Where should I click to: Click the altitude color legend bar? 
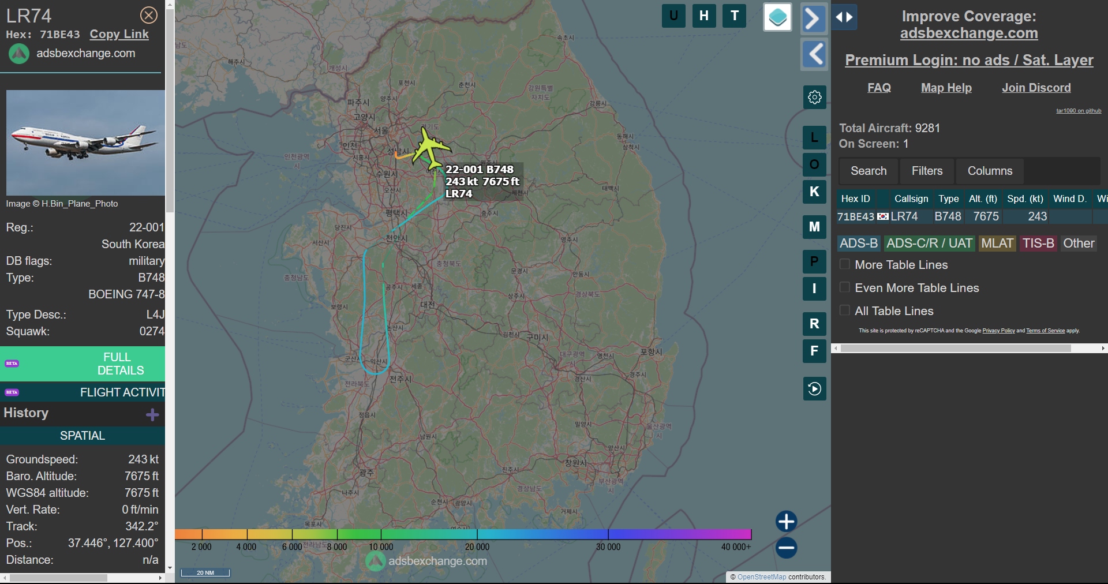(x=463, y=534)
